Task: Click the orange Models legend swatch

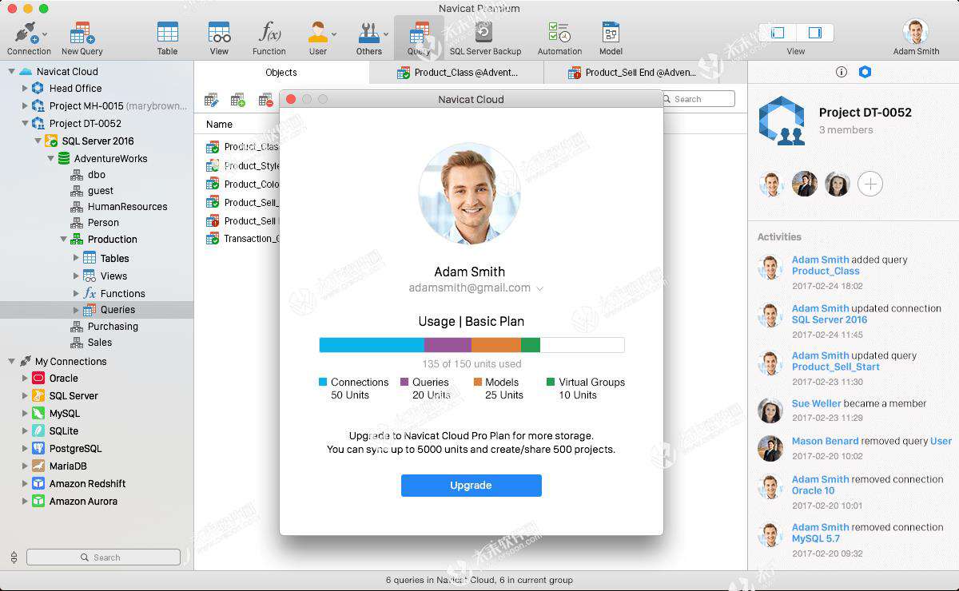Action: pyautogui.click(x=477, y=383)
